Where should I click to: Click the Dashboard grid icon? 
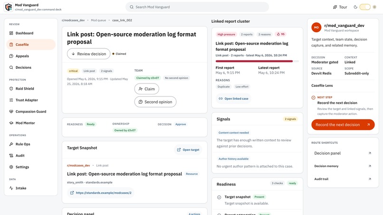point(11,33)
